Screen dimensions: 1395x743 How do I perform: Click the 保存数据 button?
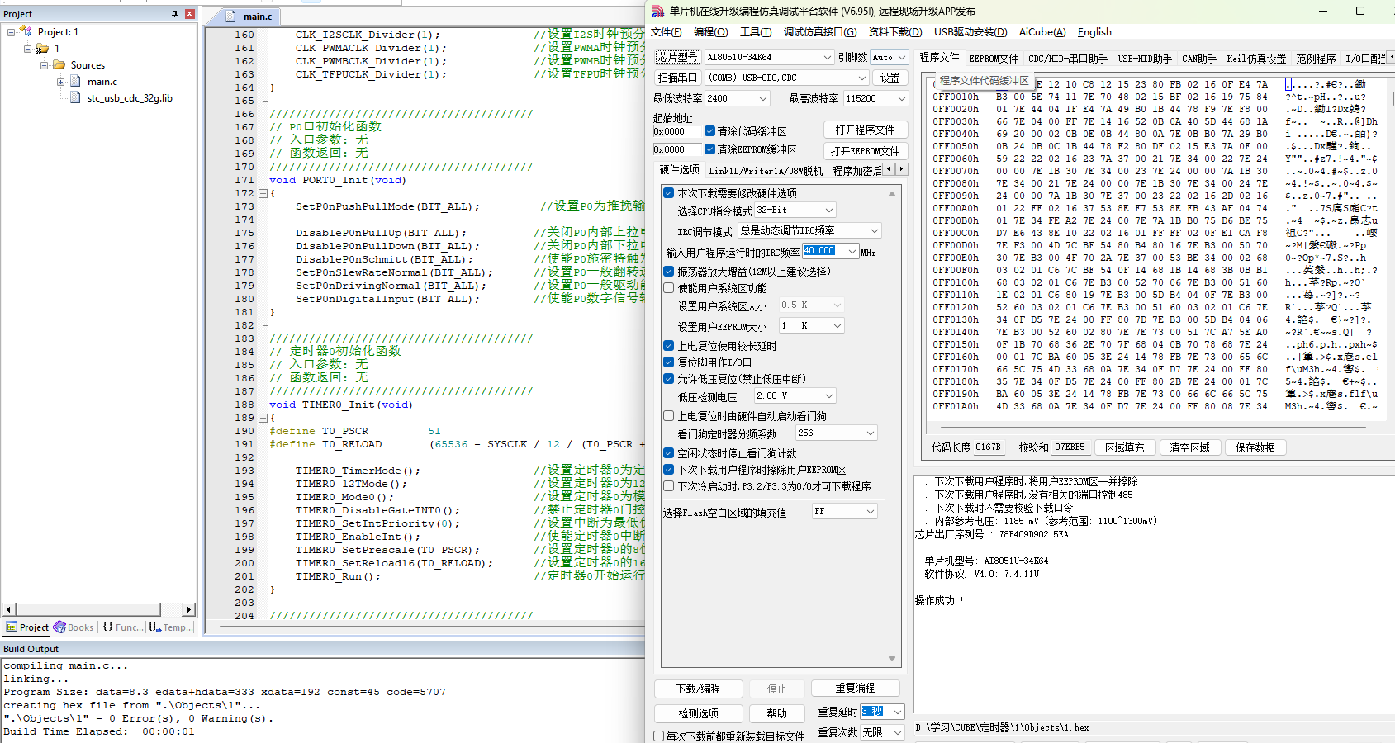pyautogui.click(x=1255, y=447)
